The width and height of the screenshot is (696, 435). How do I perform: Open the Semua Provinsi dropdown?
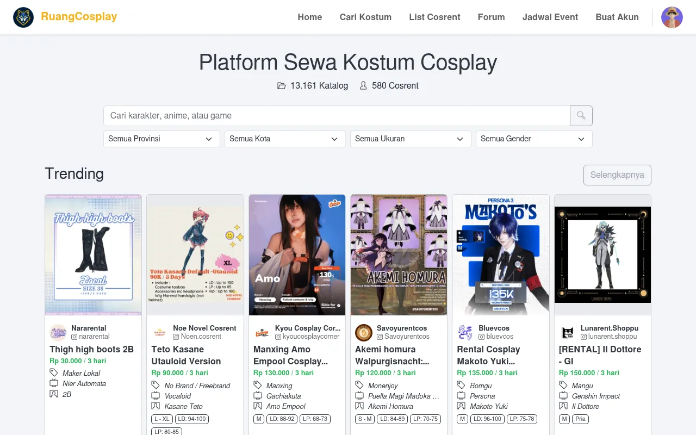[x=161, y=139]
